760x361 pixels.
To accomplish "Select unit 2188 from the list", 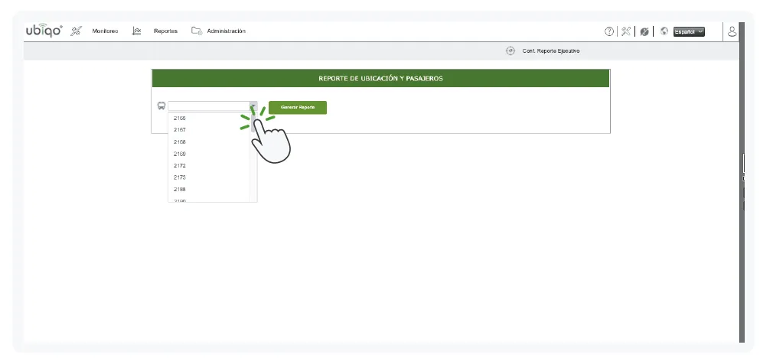I will pyautogui.click(x=208, y=190).
